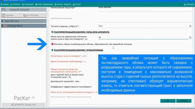Open help icon for Теплота сгорания
195x109 pixels.
(x=190, y=26)
